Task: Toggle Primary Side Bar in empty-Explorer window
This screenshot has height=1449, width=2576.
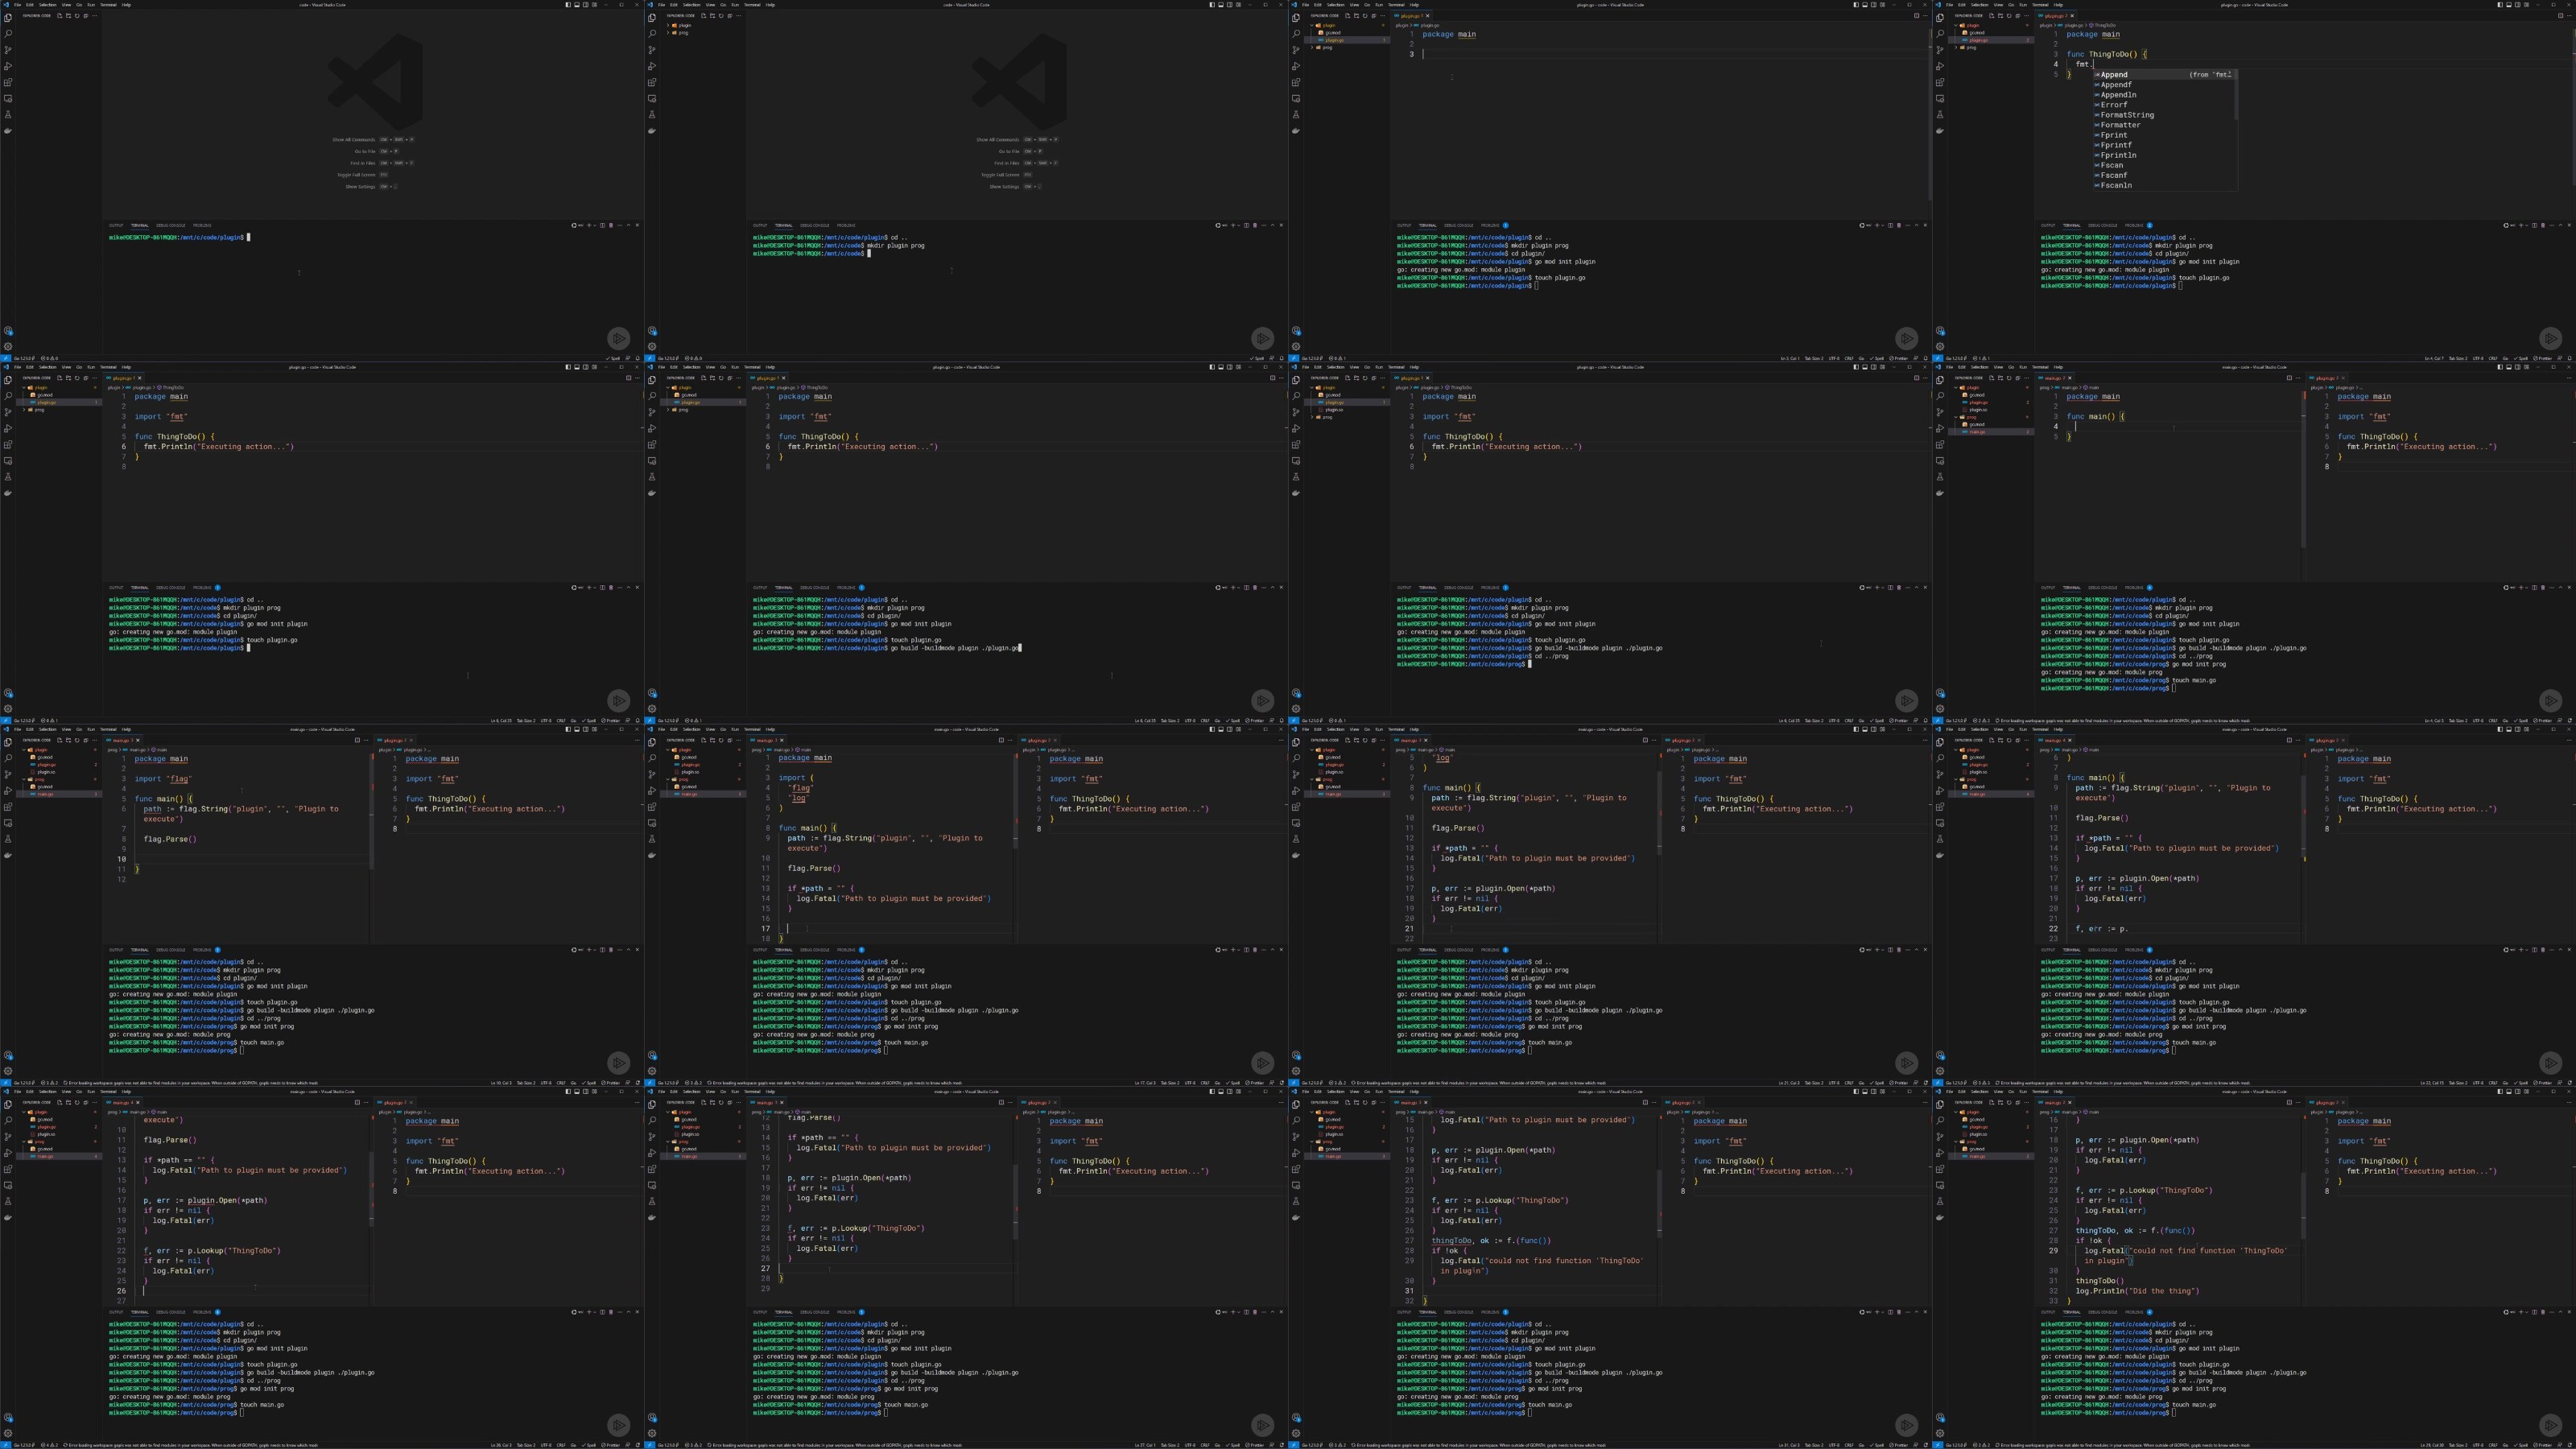Action: pyautogui.click(x=569, y=5)
